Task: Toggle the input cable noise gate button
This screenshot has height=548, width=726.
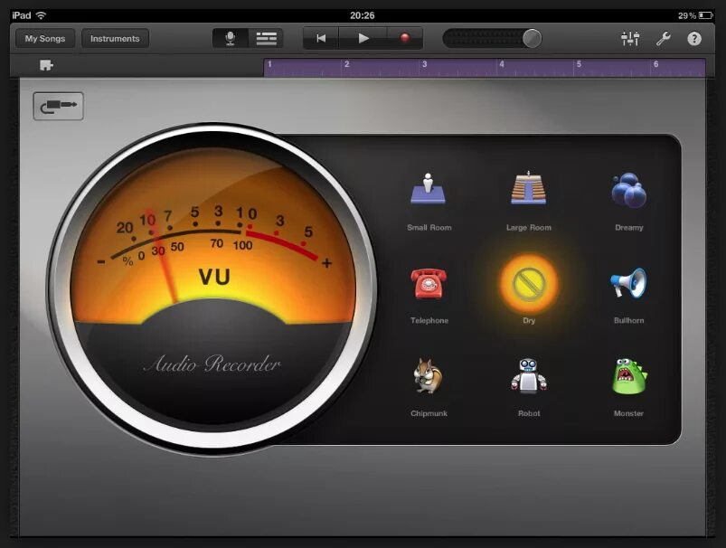Action: tap(59, 106)
